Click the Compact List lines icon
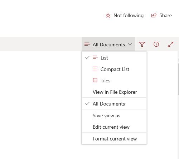 [95, 69]
